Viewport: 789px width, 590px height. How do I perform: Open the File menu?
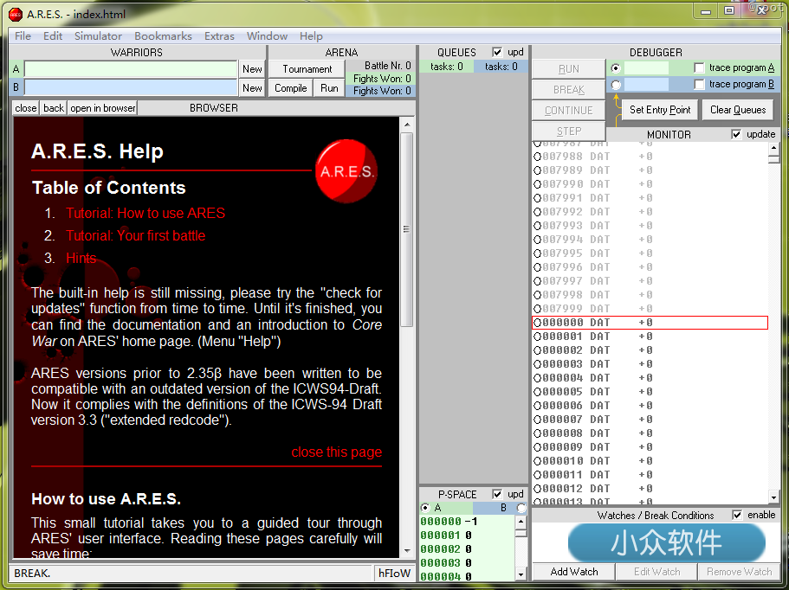click(23, 36)
